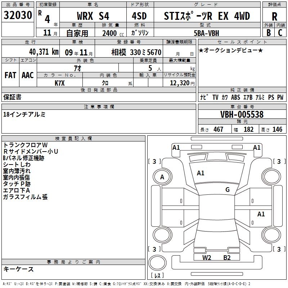Click inspector note Rサイドメンバー小U

click(31, 151)
